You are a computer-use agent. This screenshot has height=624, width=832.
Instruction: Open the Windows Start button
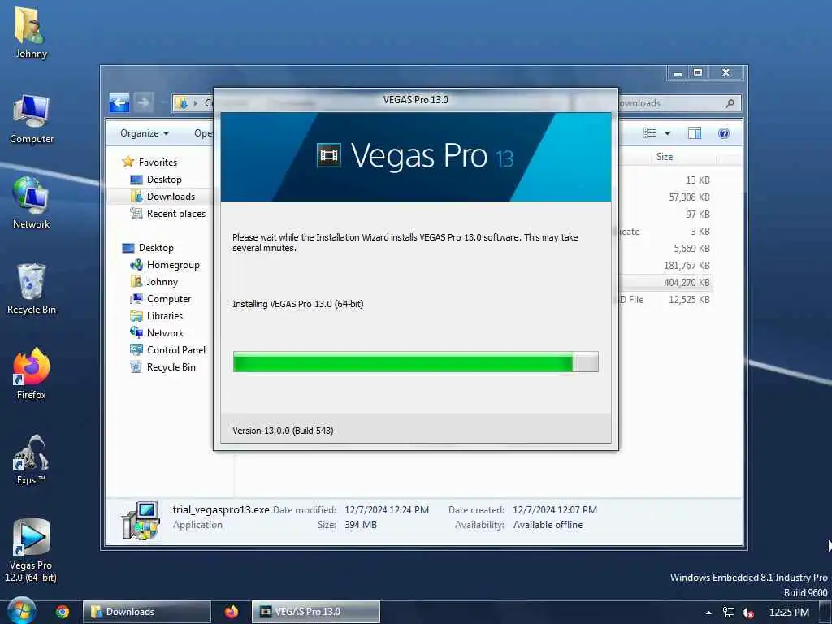tap(21, 611)
